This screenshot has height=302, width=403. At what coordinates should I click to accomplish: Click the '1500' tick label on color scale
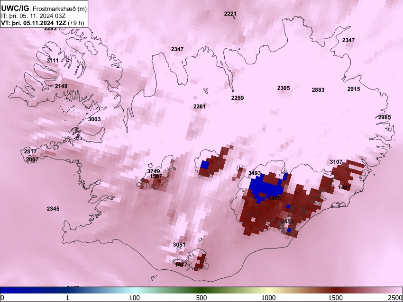coord(336,298)
